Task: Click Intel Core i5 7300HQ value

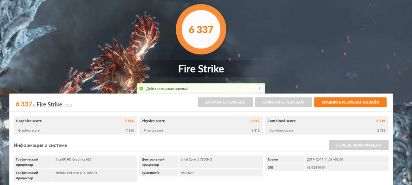Action: pos(196,159)
